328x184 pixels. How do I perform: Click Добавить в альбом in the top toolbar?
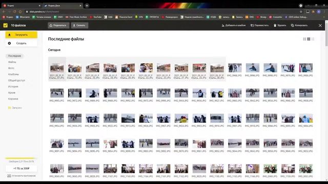tap(234, 26)
